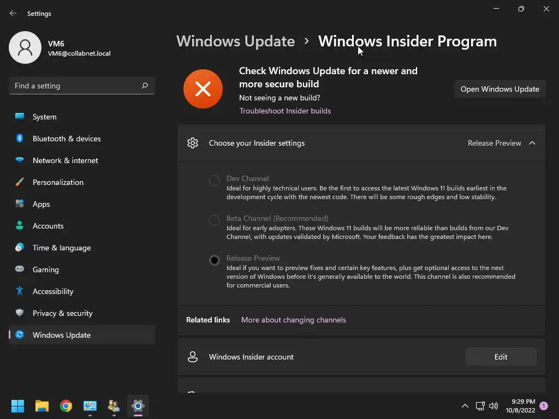Click Edit for Windows Insider account
This screenshot has width=559, height=419.
(501, 357)
